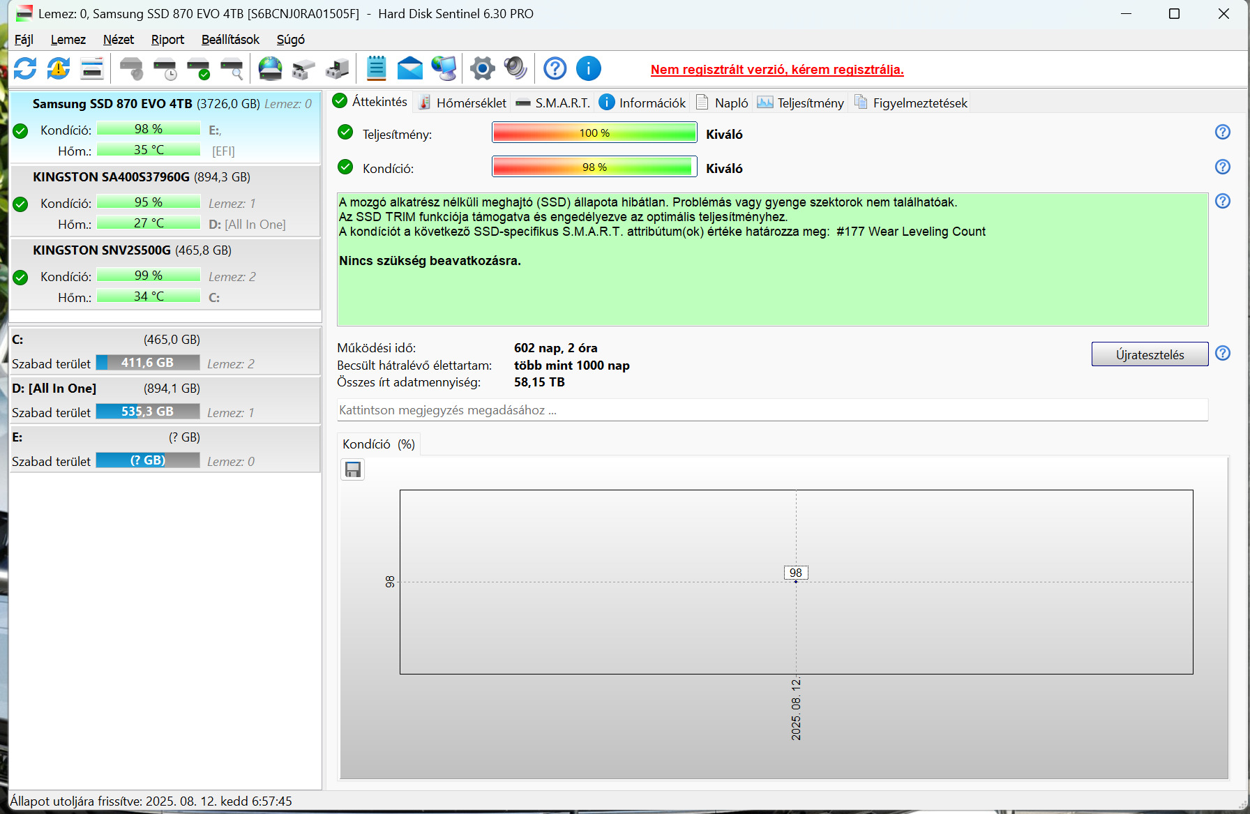Open the Súgó menu

tap(291, 40)
